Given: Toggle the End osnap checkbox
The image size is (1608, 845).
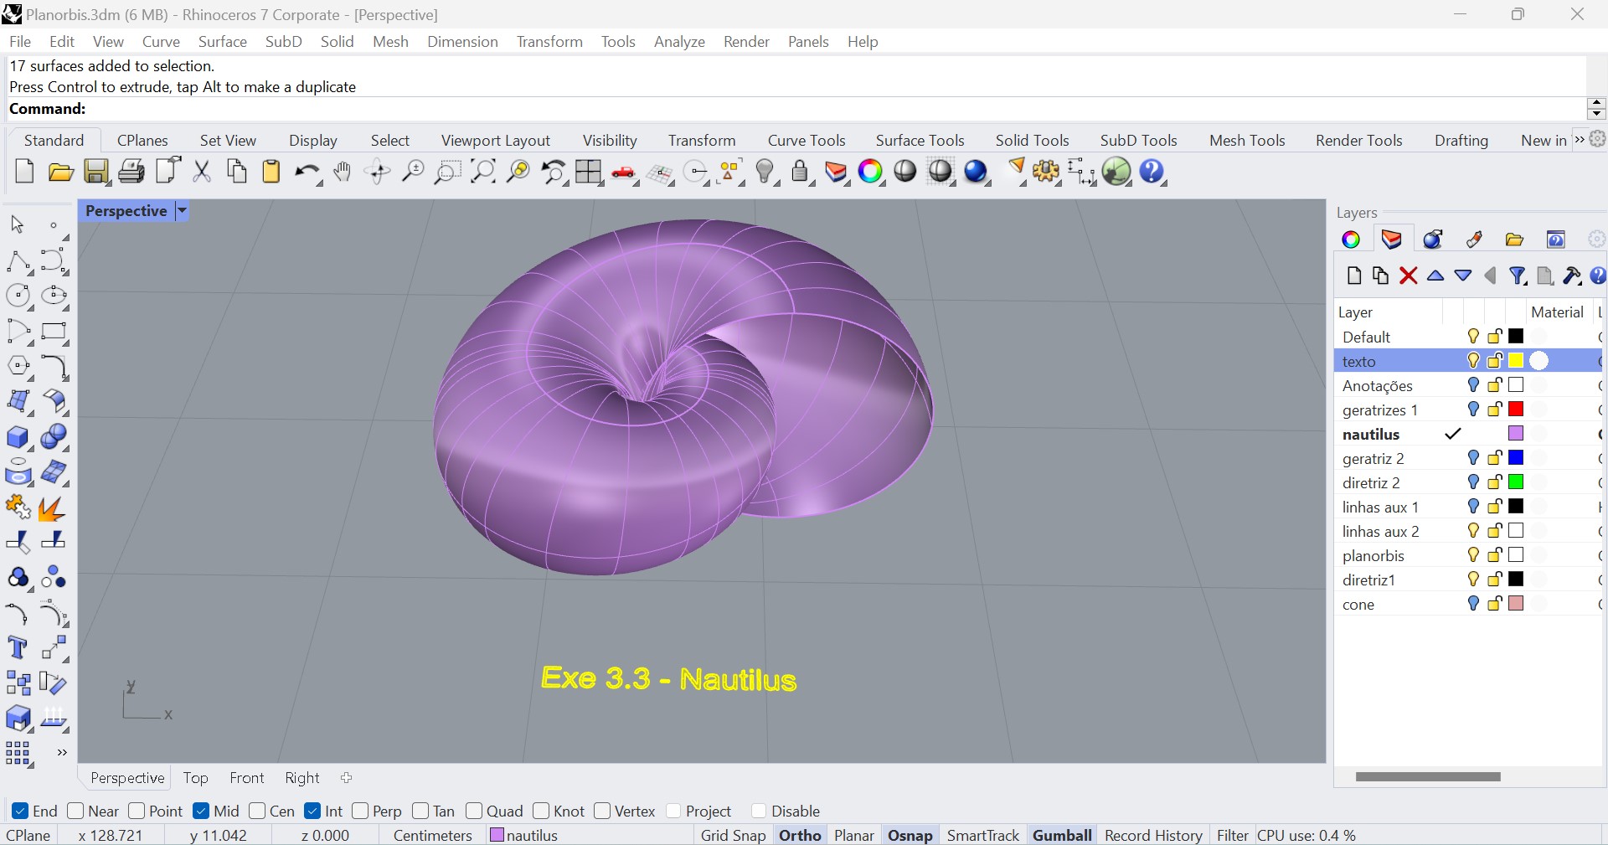Looking at the screenshot, I should click(20, 811).
